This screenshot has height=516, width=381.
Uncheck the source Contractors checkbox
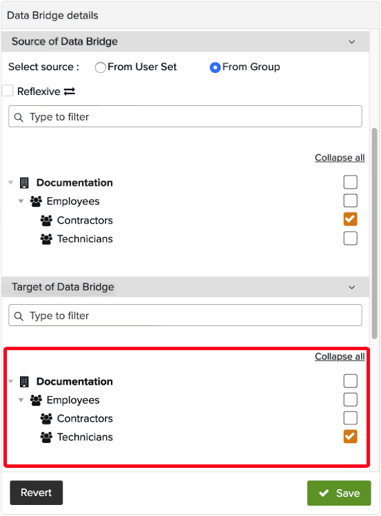[x=350, y=219]
